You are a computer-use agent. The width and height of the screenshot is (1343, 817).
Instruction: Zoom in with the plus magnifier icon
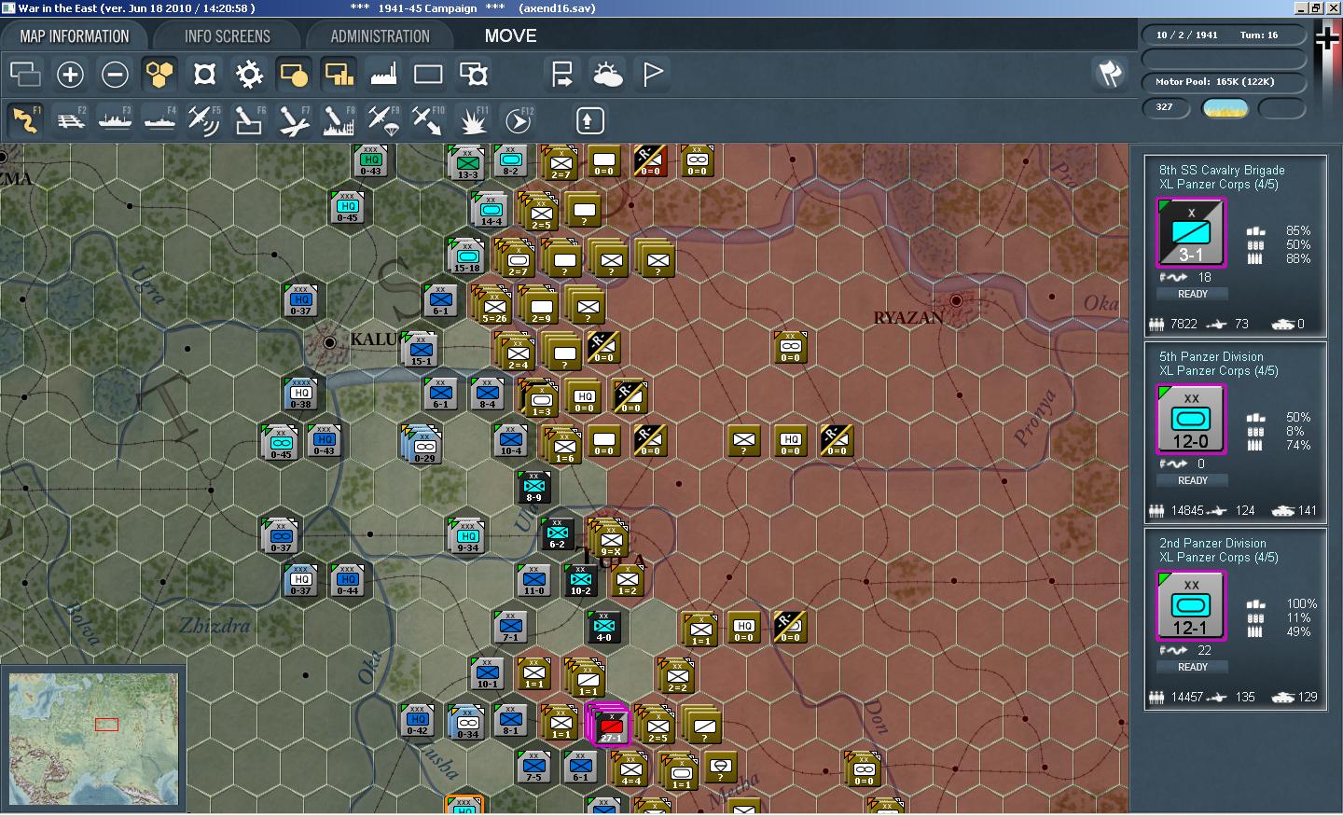[x=70, y=74]
